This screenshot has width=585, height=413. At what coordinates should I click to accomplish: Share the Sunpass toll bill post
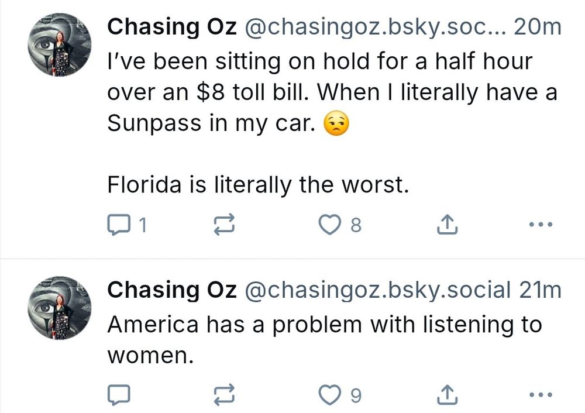coord(446,223)
